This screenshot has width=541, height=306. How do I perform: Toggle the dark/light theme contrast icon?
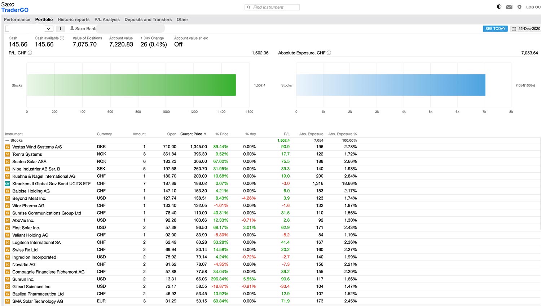499,7
